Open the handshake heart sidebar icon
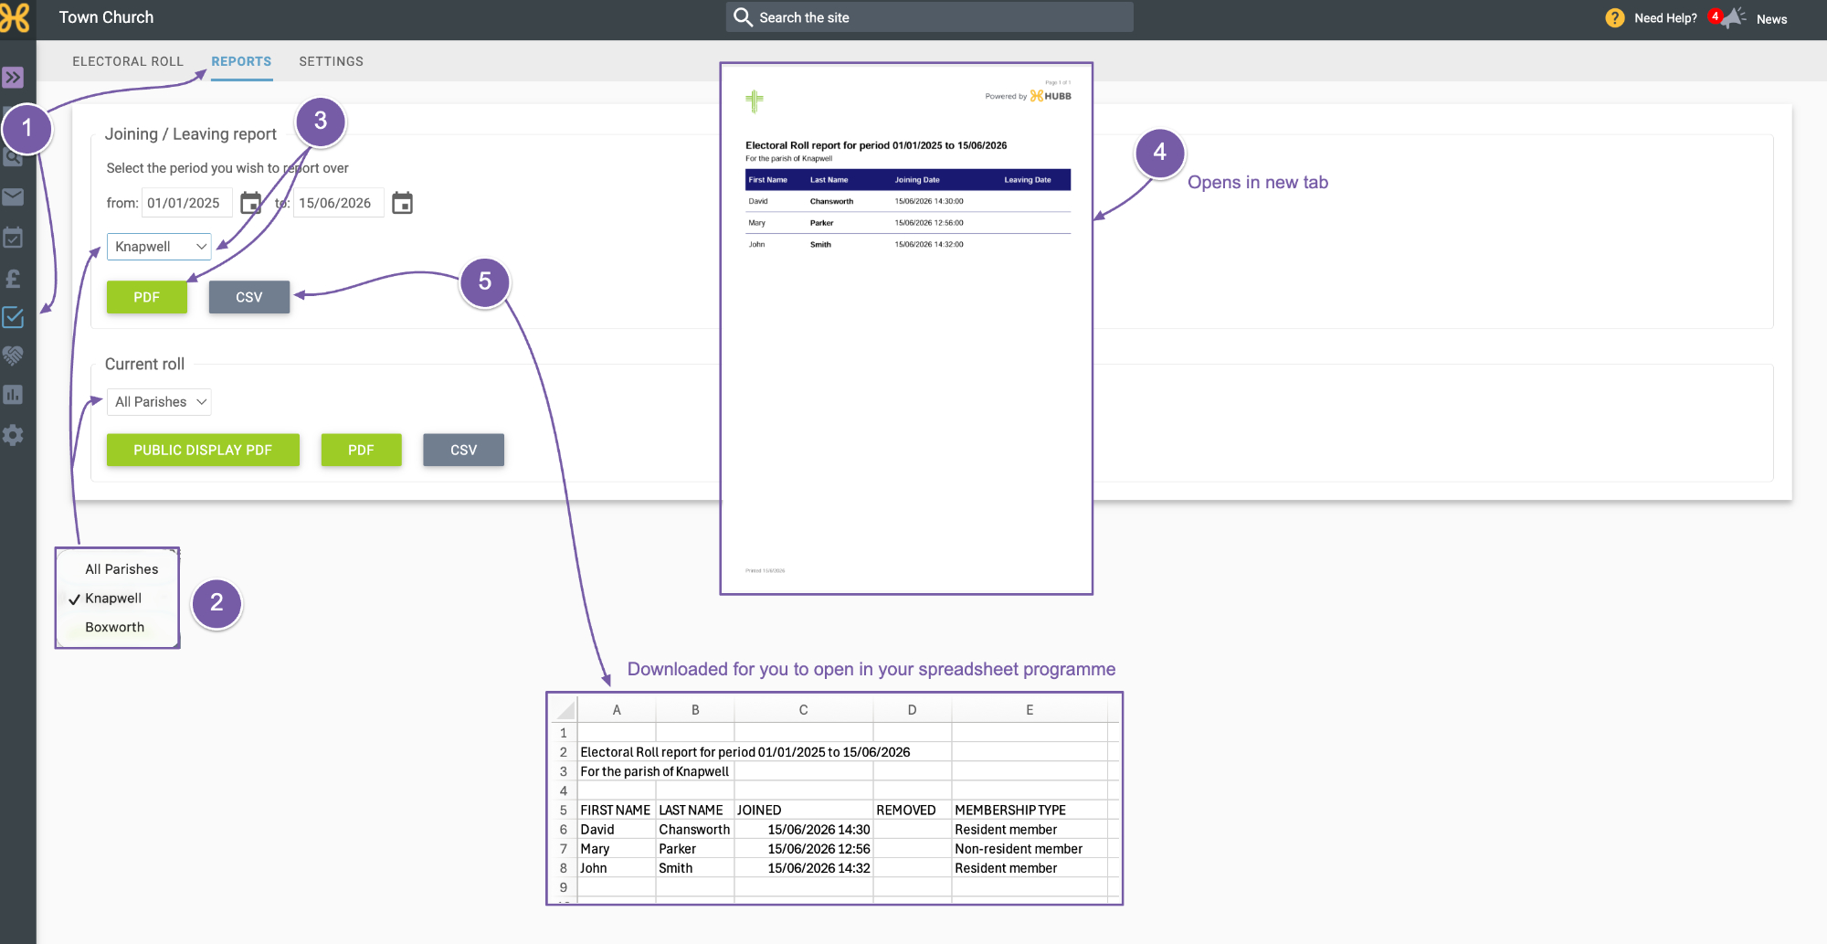Viewport: 1827px width, 944px height. click(13, 355)
